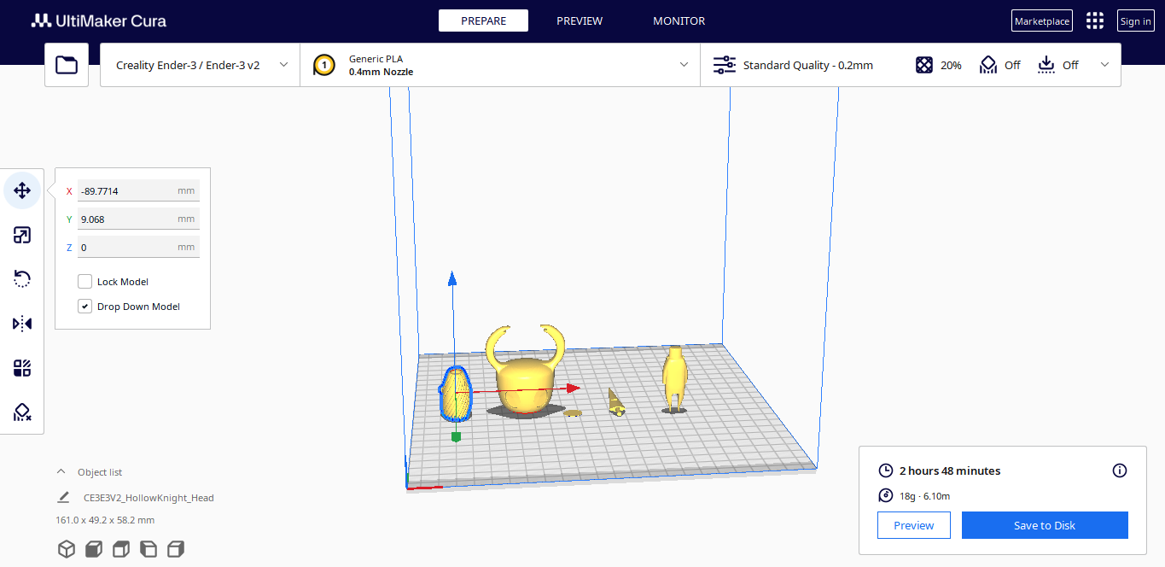Enable the Lock Model checkbox
The width and height of the screenshot is (1165, 567).
tap(85, 282)
